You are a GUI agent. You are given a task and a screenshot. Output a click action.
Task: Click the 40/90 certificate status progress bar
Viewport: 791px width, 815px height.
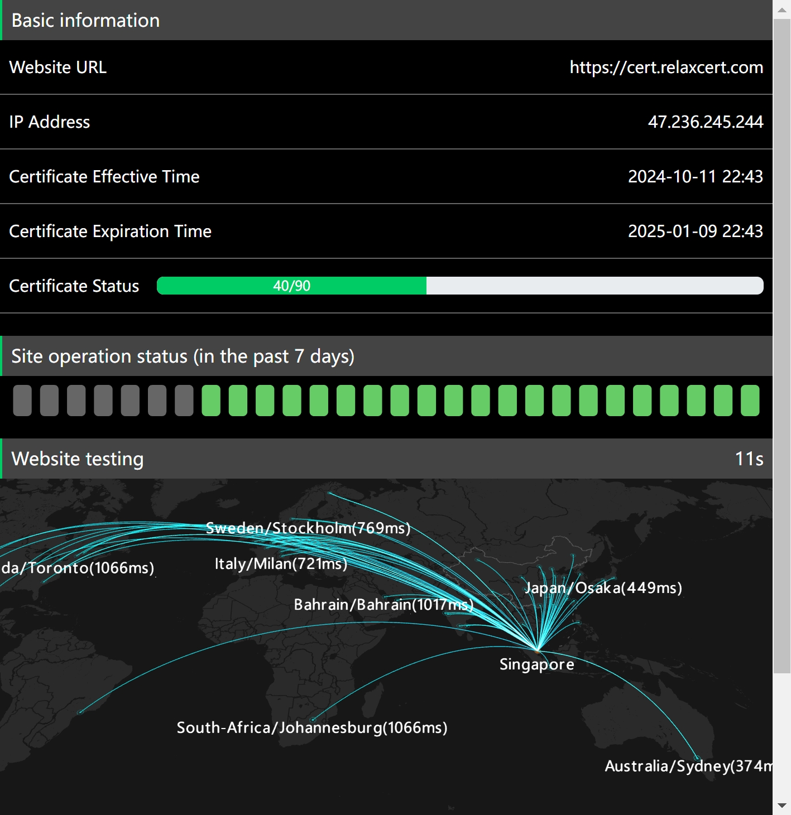coord(460,286)
